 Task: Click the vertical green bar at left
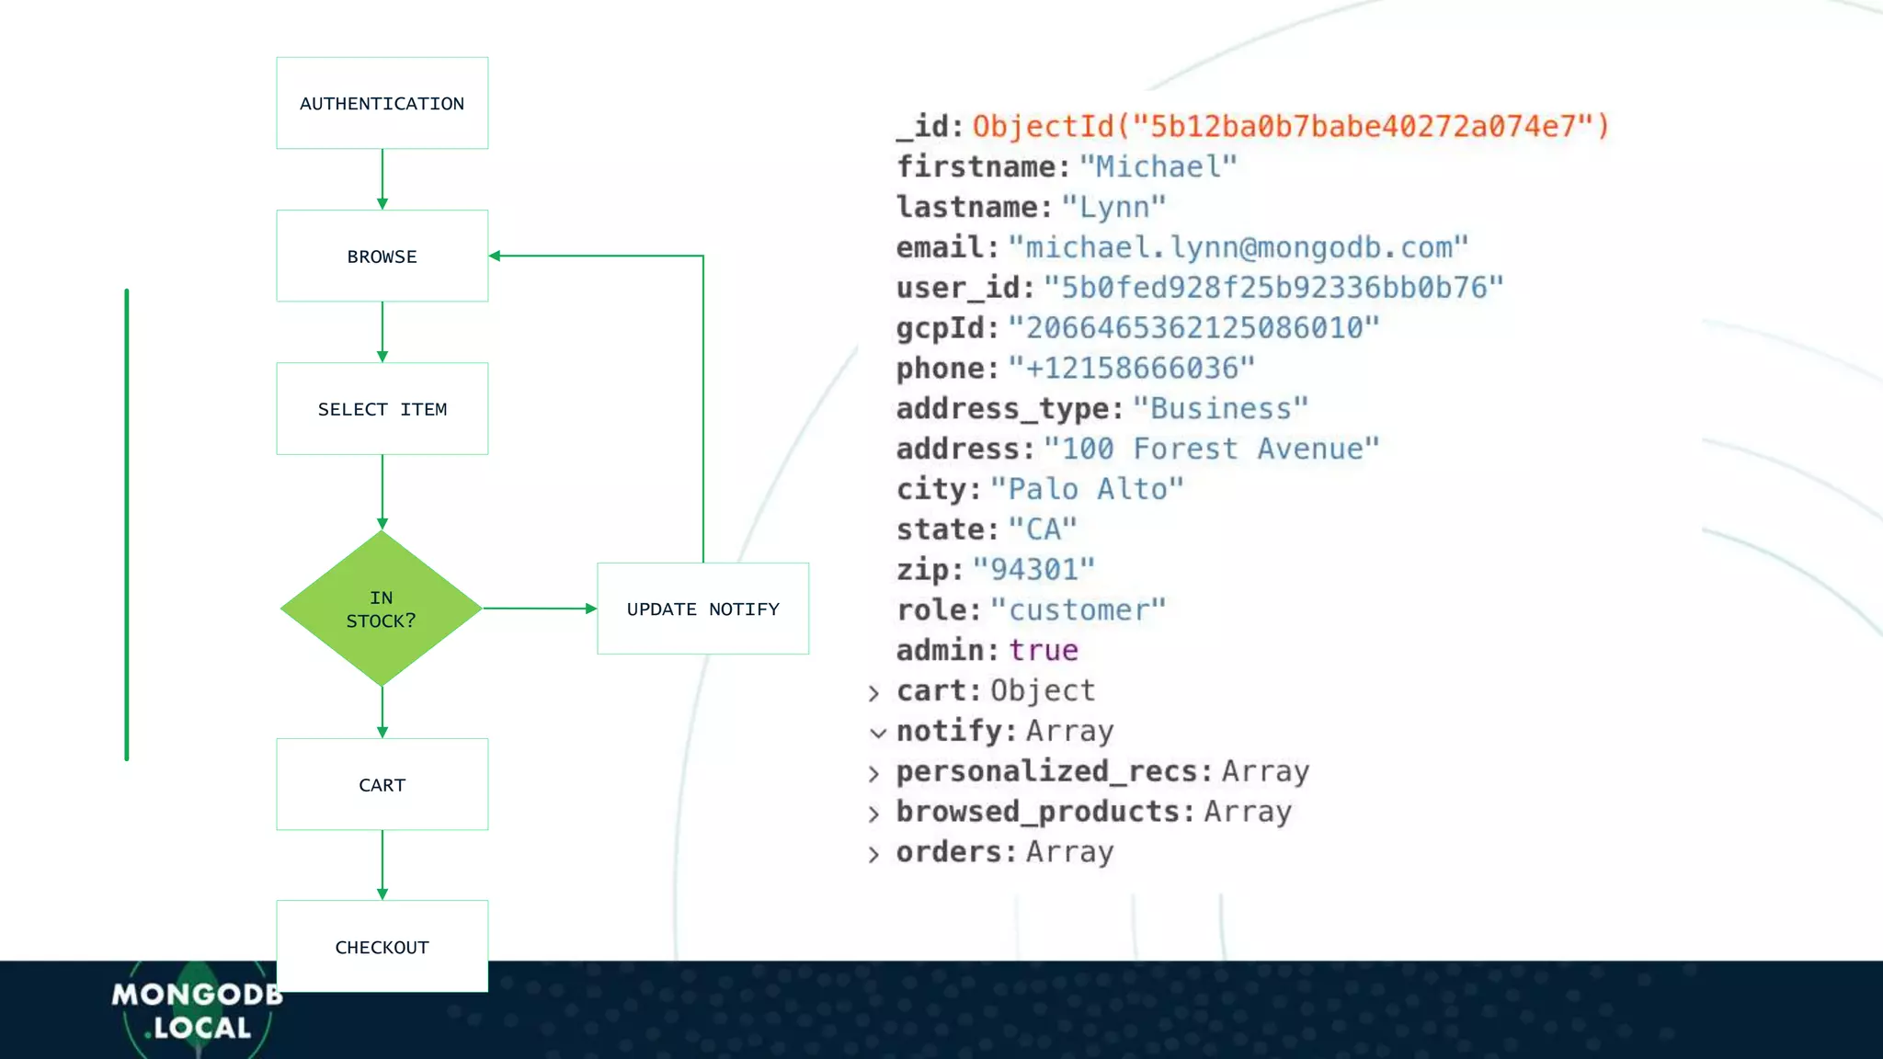pos(127,524)
